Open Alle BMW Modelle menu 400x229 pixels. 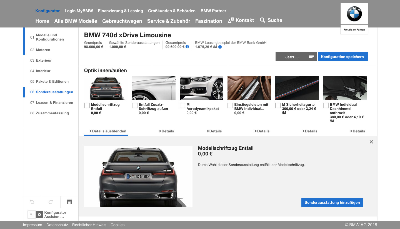tap(76, 21)
